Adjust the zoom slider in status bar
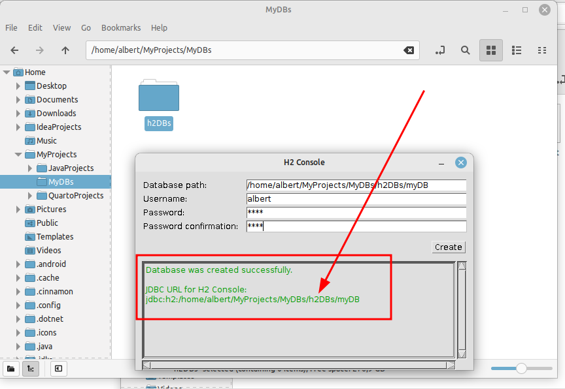 521,368
